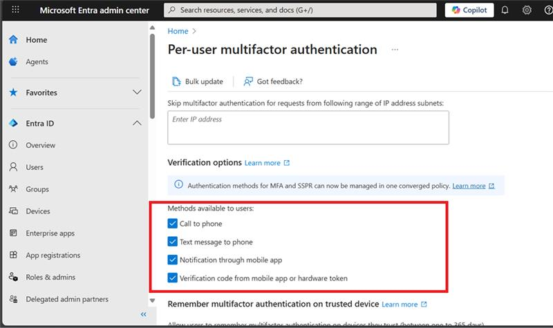Open the app launcher waffle icon
Viewport: 553px width, 328px height.
[15, 10]
